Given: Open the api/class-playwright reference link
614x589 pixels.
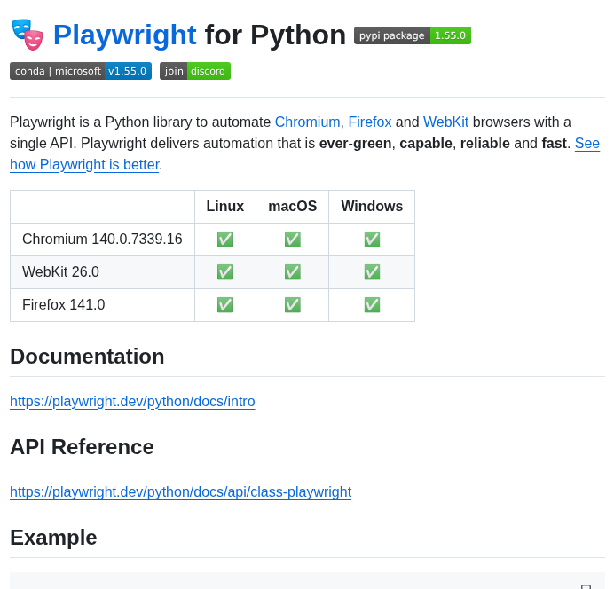Looking at the screenshot, I should pyautogui.click(x=180, y=492).
